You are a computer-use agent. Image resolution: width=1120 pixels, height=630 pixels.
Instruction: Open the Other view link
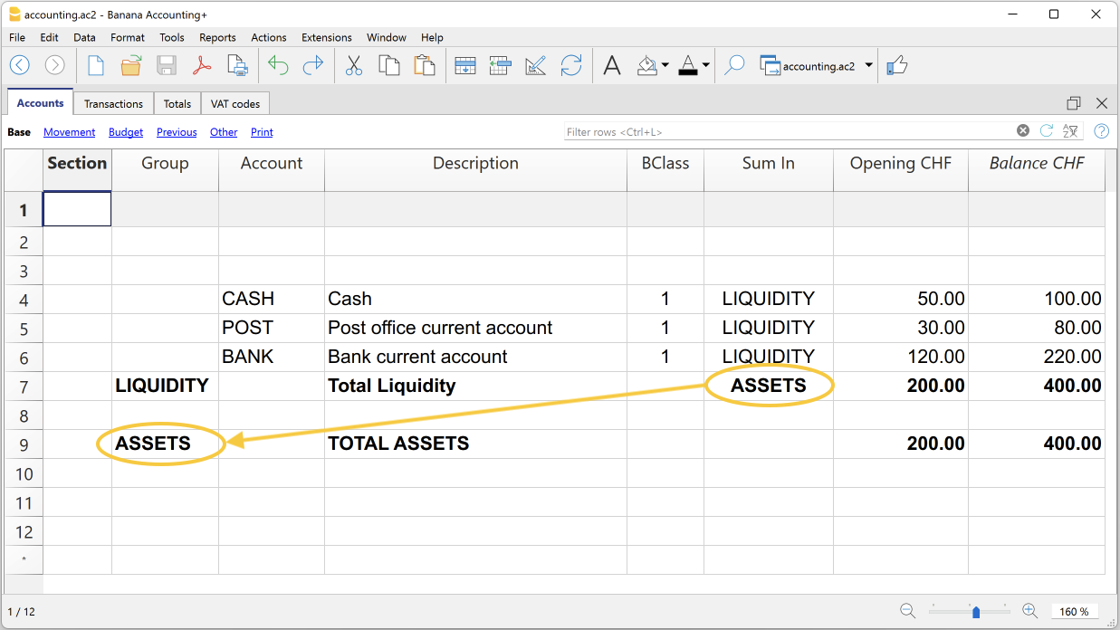point(224,132)
